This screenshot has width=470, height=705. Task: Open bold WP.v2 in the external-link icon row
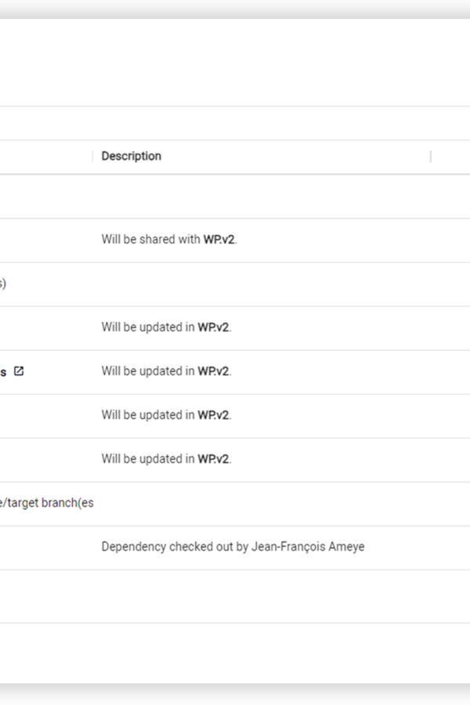coord(213,371)
